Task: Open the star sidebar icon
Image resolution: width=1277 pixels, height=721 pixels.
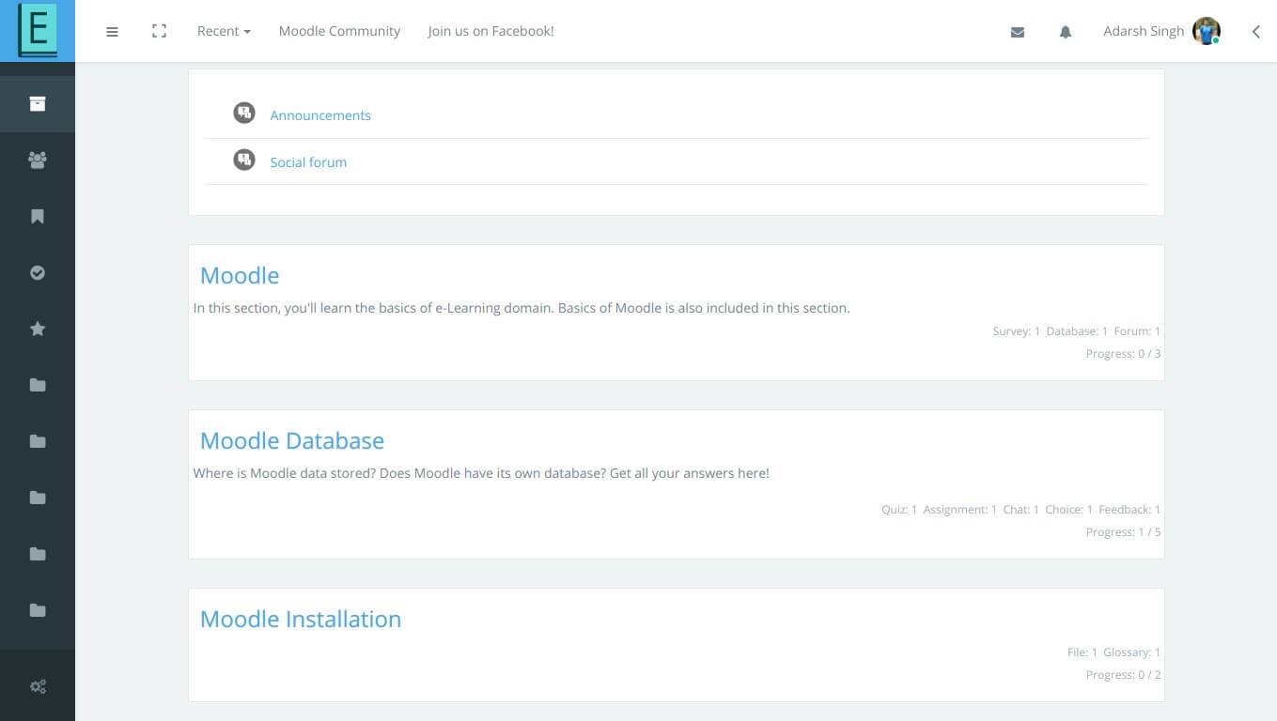Action: tap(38, 329)
